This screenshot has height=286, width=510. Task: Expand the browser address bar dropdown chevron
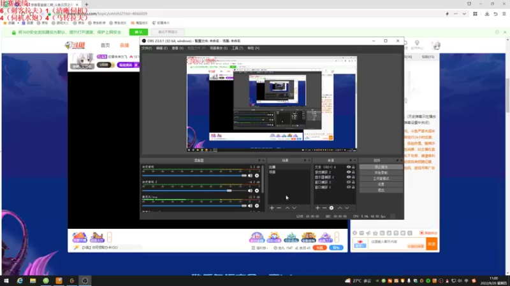click(464, 14)
